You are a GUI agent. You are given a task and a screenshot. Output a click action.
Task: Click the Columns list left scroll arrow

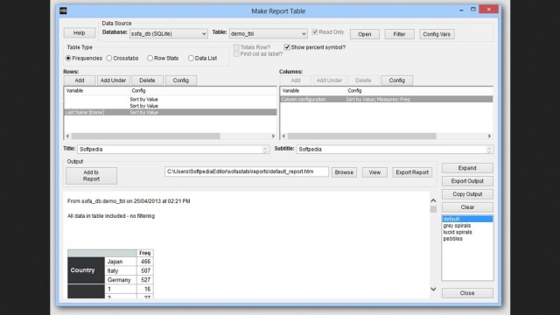(x=283, y=136)
